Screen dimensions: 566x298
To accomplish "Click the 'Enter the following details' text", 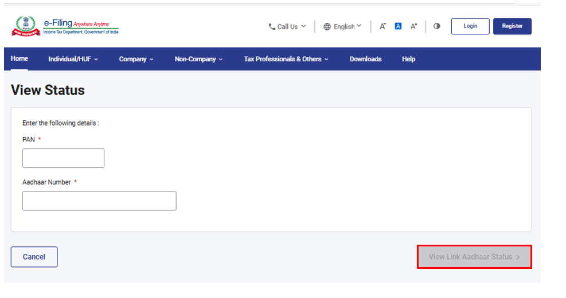I will coord(61,123).
